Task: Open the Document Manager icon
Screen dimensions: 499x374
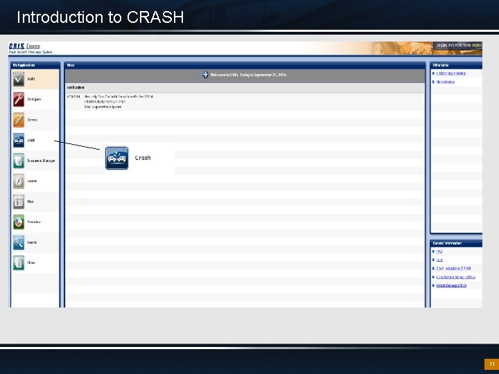Action: click(19, 161)
